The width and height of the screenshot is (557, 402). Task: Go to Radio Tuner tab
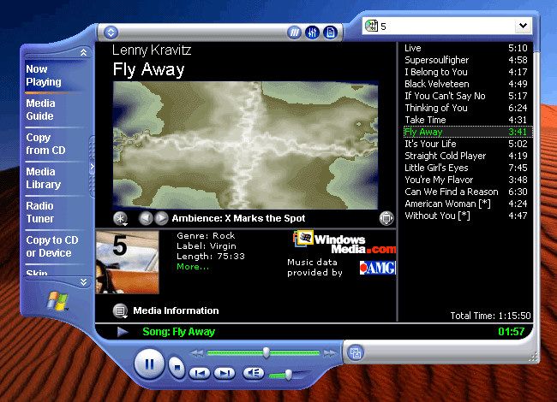point(40,212)
